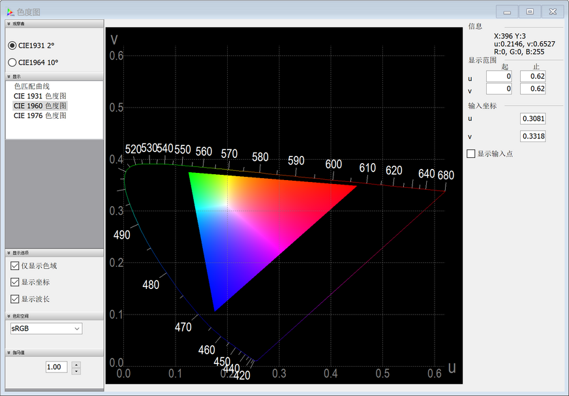Viewport: 569px width, 396px height.
Task: Click the 640 wavelength label
Action: click(426, 174)
